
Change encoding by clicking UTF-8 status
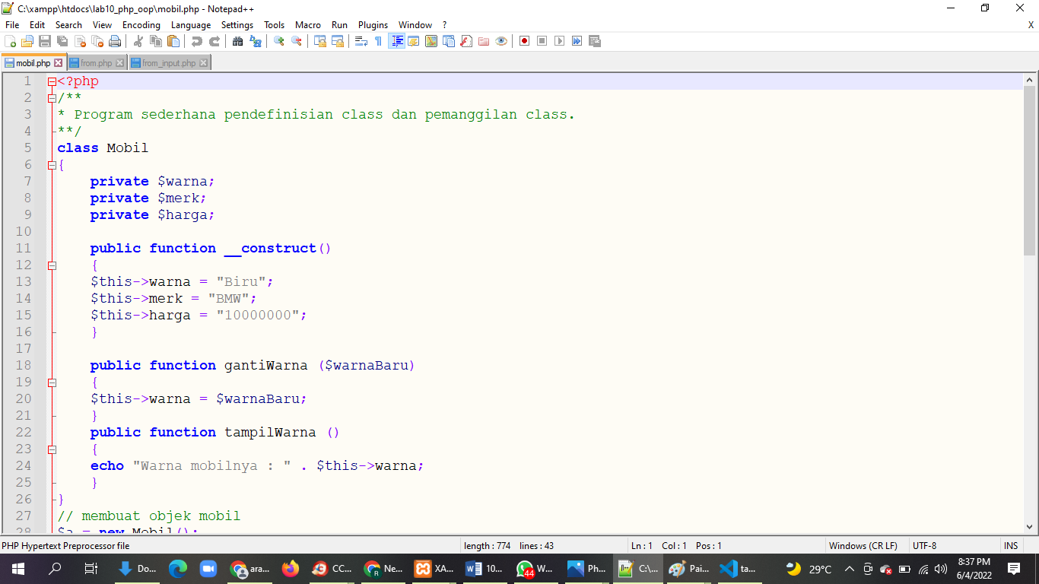[923, 545]
